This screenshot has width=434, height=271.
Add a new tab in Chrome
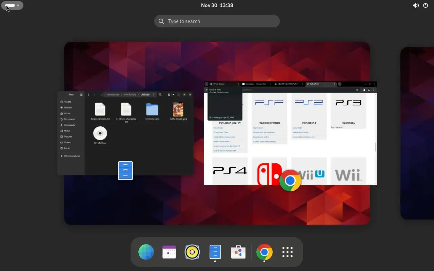point(339,84)
